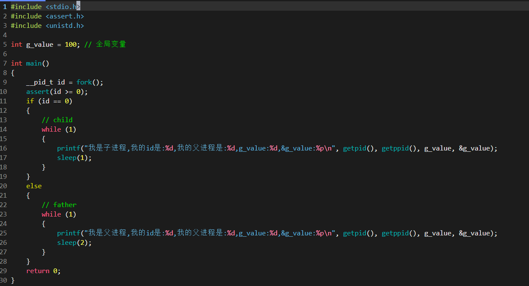This screenshot has height=286, width=529.
Task: Click the while keyword below // child
Action: point(51,129)
